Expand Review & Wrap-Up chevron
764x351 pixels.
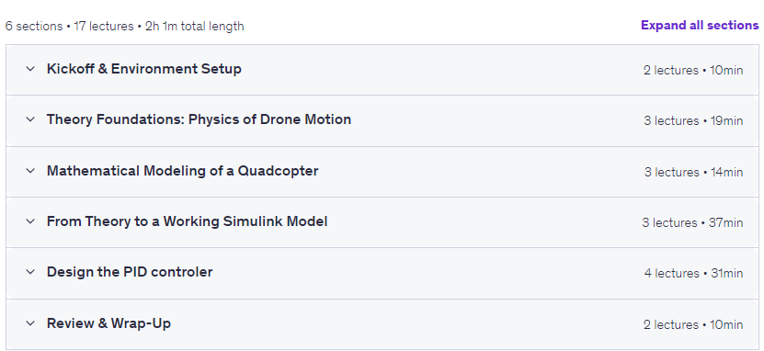point(30,323)
